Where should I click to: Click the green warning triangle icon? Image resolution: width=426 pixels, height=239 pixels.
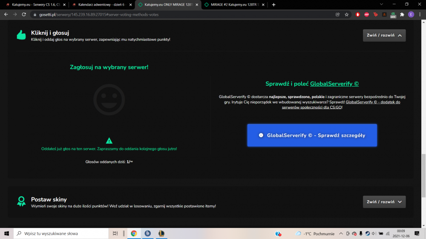coord(109,141)
